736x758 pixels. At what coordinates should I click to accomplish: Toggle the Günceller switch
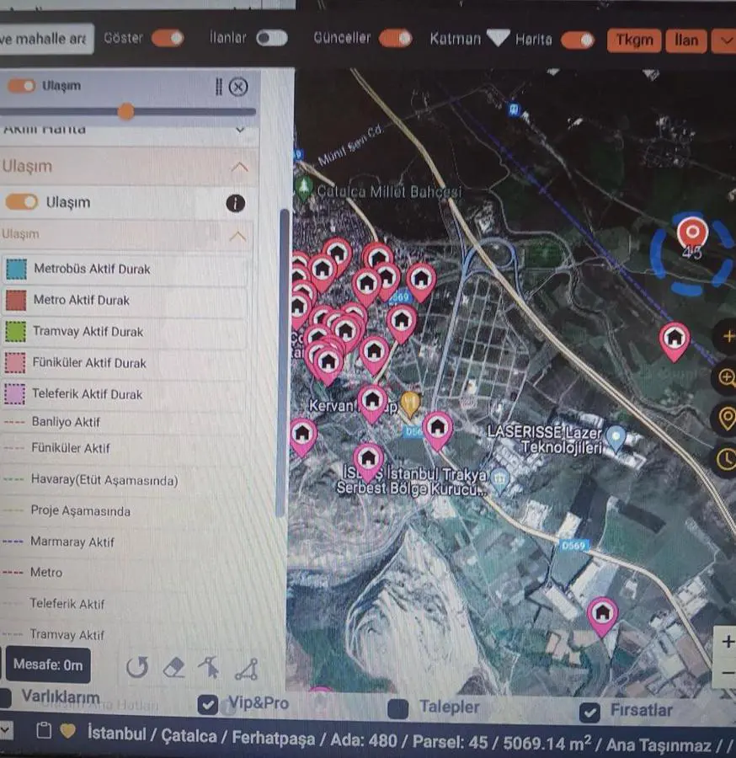point(396,39)
